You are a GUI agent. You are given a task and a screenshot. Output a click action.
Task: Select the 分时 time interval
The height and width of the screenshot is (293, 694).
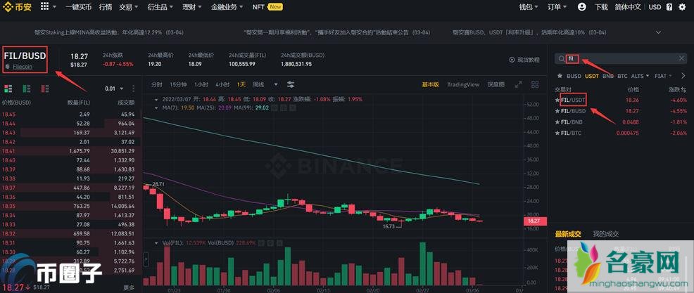pyautogui.click(x=157, y=84)
